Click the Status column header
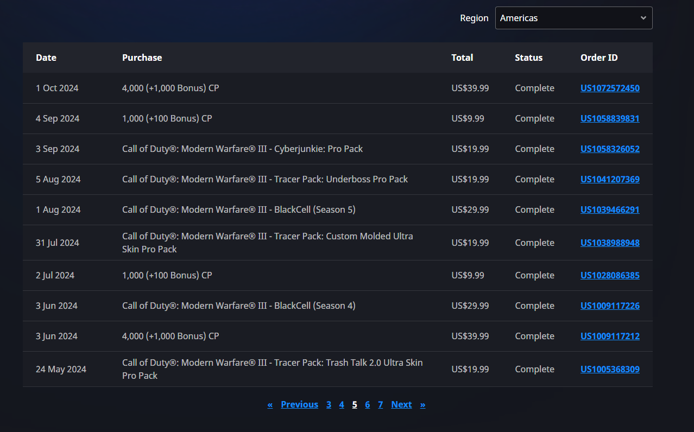 pyautogui.click(x=529, y=58)
